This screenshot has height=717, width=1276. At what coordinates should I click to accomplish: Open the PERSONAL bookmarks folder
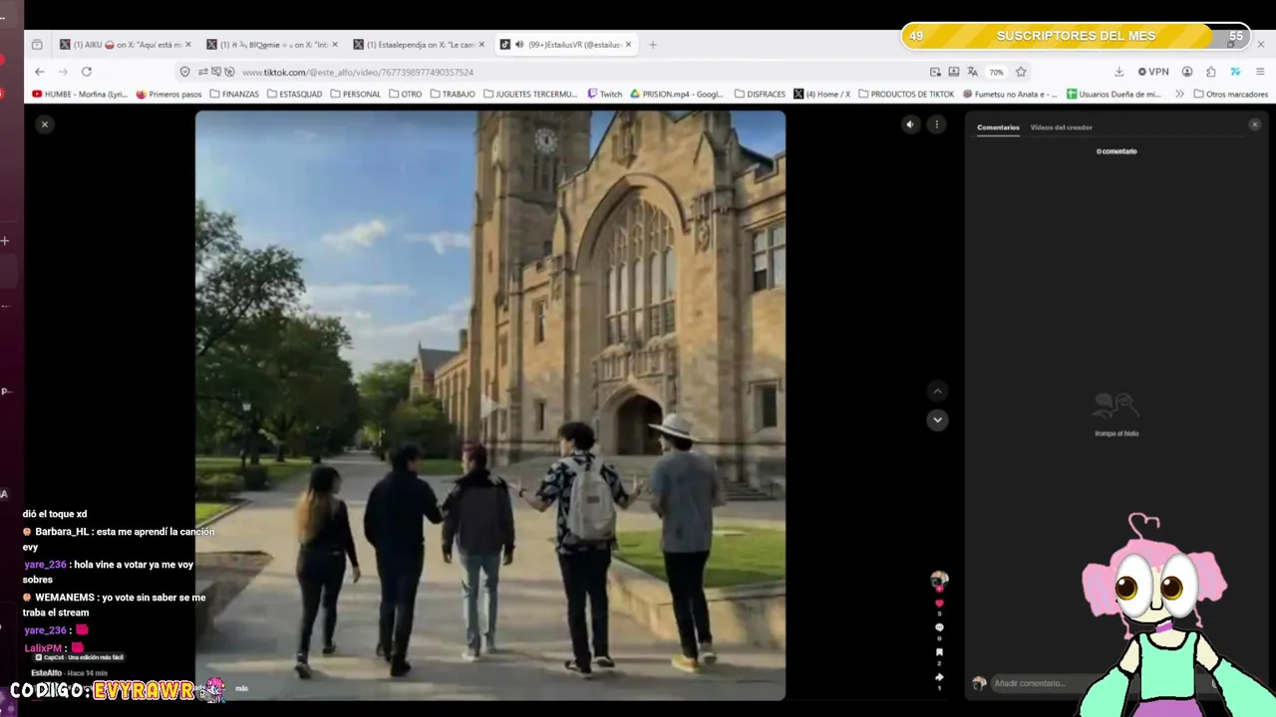click(x=355, y=95)
